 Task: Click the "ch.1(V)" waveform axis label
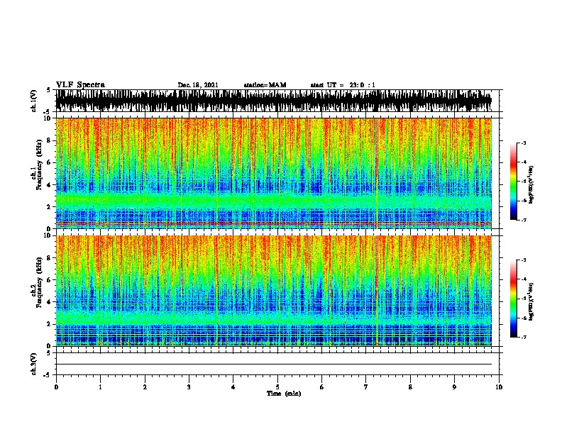34,101
